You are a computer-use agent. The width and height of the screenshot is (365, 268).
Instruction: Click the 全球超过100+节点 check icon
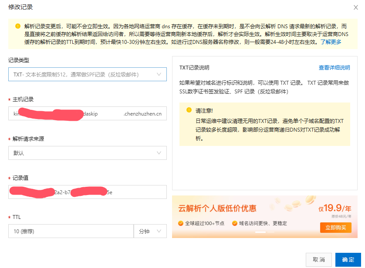point(181,223)
